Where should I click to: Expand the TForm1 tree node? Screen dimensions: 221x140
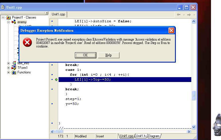coord(9,68)
